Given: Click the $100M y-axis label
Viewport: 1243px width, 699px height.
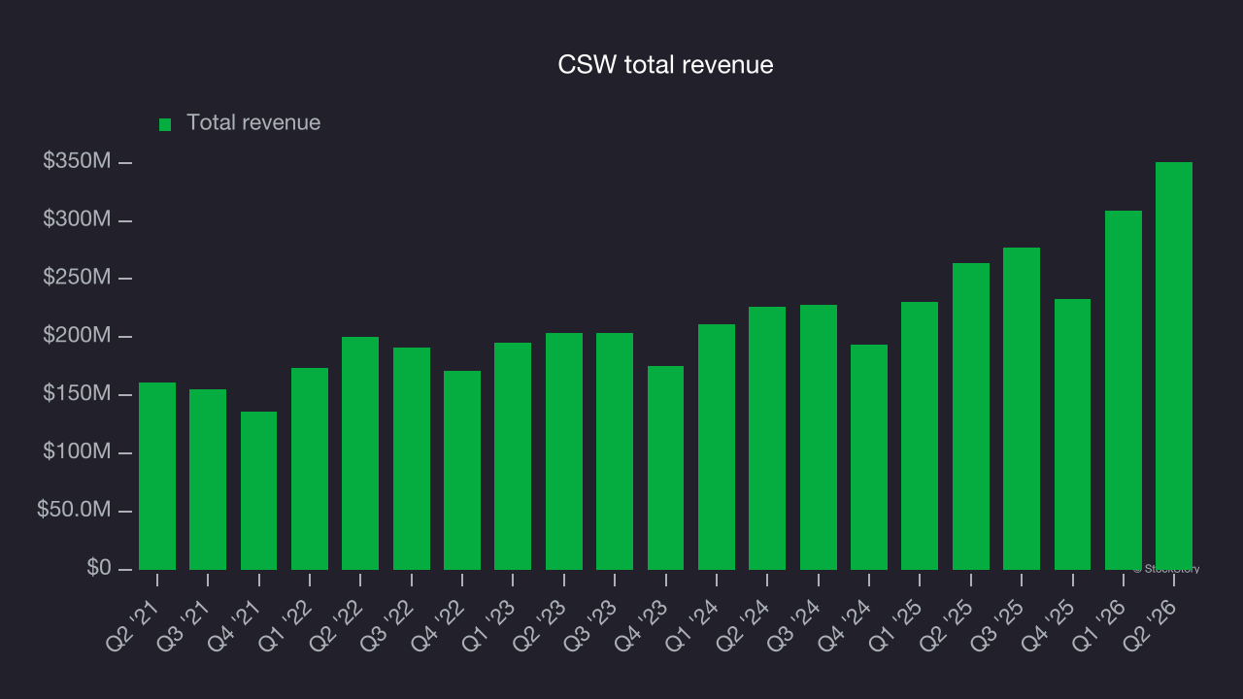Looking at the screenshot, I should pyautogui.click(x=77, y=452).
